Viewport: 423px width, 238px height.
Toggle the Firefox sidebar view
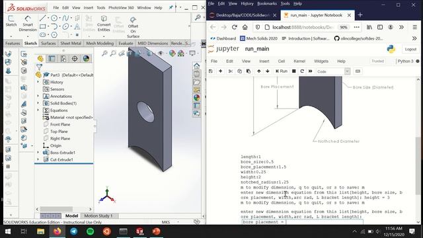(x=380, y=27)
